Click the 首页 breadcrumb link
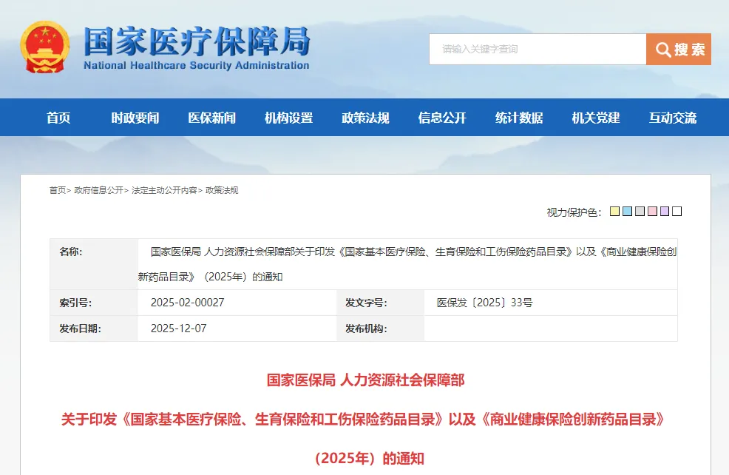This screenshot has height=475, width=729. pyautogui.click(x=58, y=190)
